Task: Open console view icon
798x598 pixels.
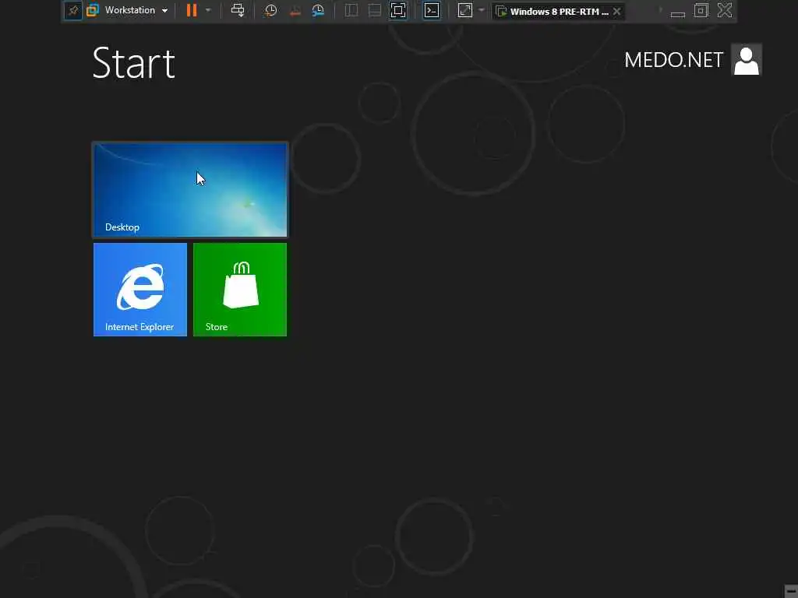Action: 432,11
